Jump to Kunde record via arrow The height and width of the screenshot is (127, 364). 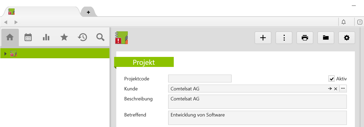tap(330, 89)
